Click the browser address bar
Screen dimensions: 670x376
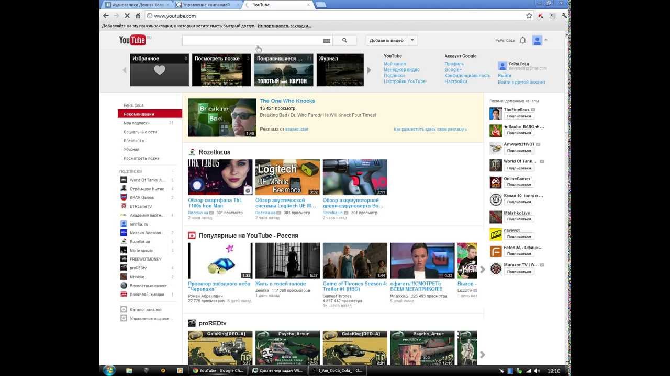(x=335, y=16)
